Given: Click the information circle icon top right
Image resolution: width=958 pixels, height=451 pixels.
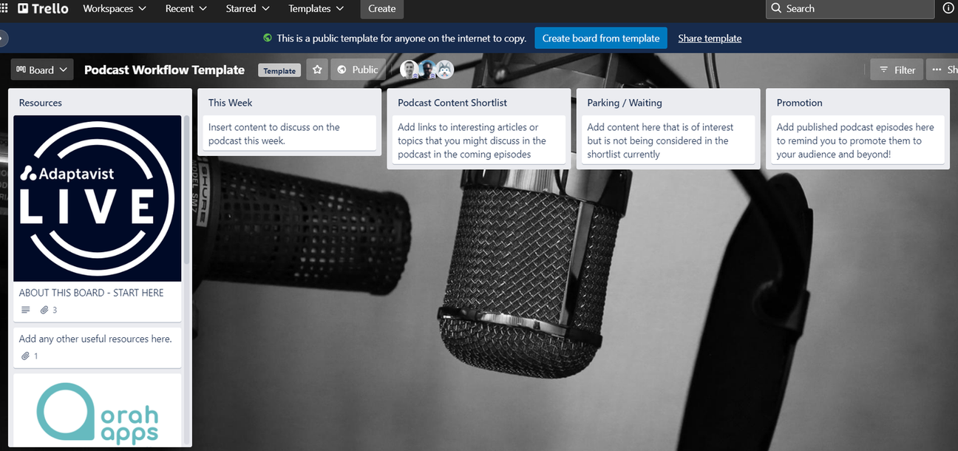Looking at the screenshot, I should [x=948, y=8].
